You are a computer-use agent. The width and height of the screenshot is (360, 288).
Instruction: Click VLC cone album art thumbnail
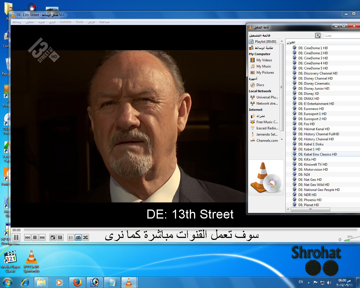pos(266,177)
